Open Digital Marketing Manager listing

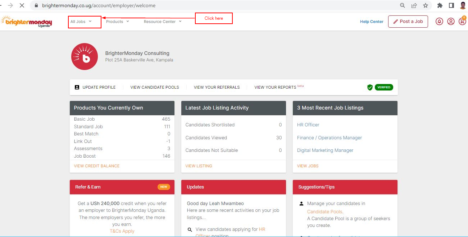(x=325, y=150)
